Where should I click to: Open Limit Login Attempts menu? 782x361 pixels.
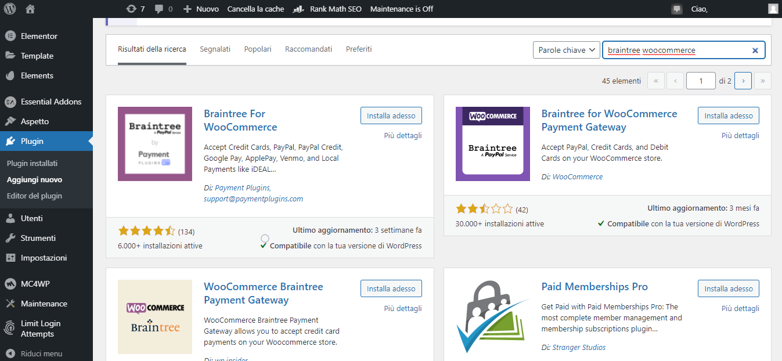(41, 328)
